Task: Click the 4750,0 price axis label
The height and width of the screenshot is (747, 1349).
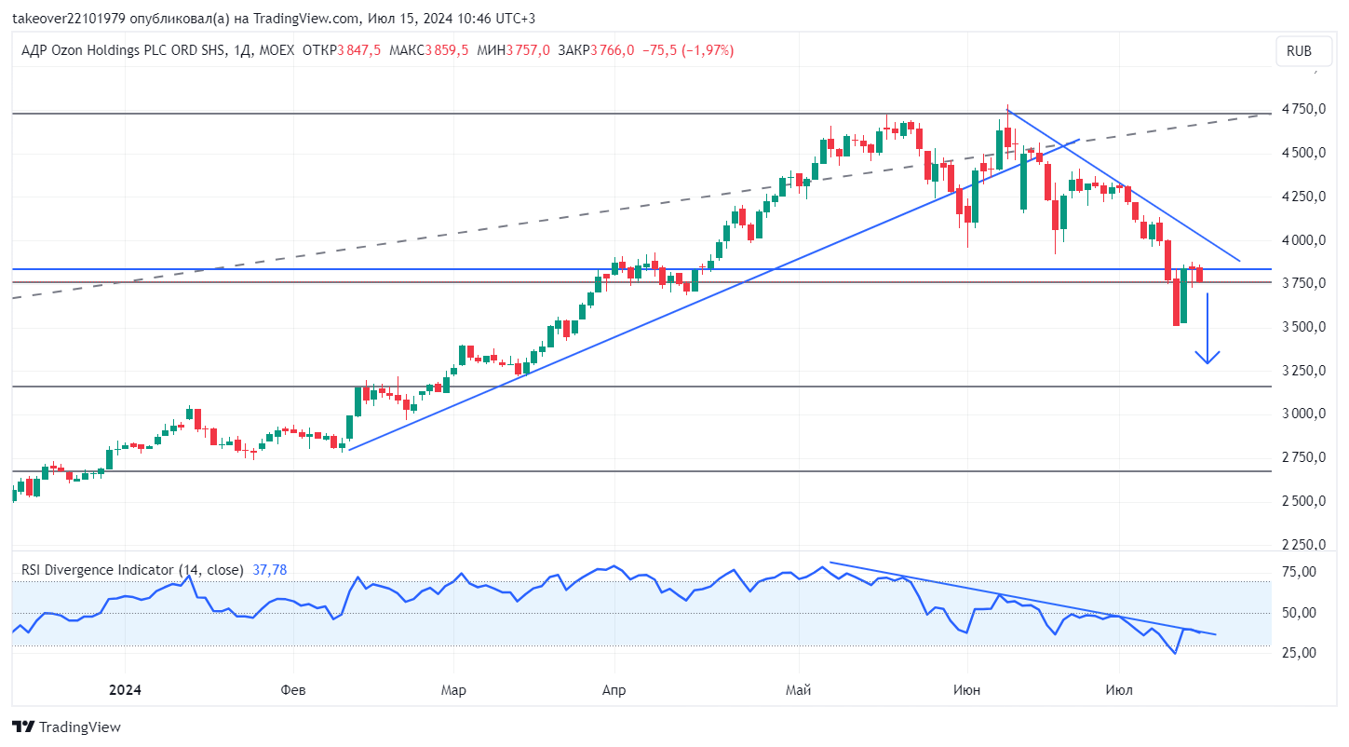Action: point(1303,109)
